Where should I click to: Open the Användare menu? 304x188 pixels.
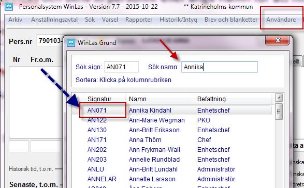click(x=281, y=20)
